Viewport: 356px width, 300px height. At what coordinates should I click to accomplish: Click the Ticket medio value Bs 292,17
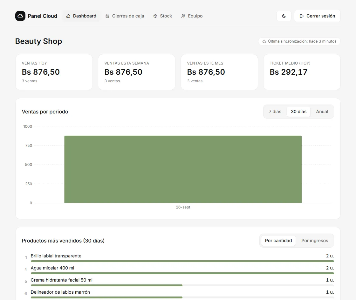[x=288, y=72]
